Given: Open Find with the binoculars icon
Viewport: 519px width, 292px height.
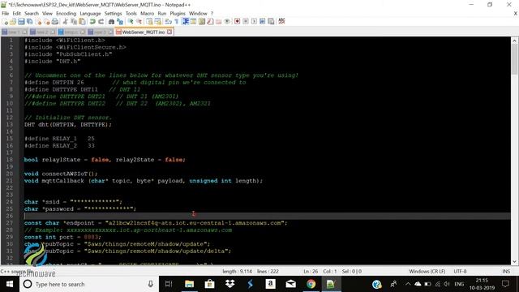Looking at the screenshot, I should (112, 22).
